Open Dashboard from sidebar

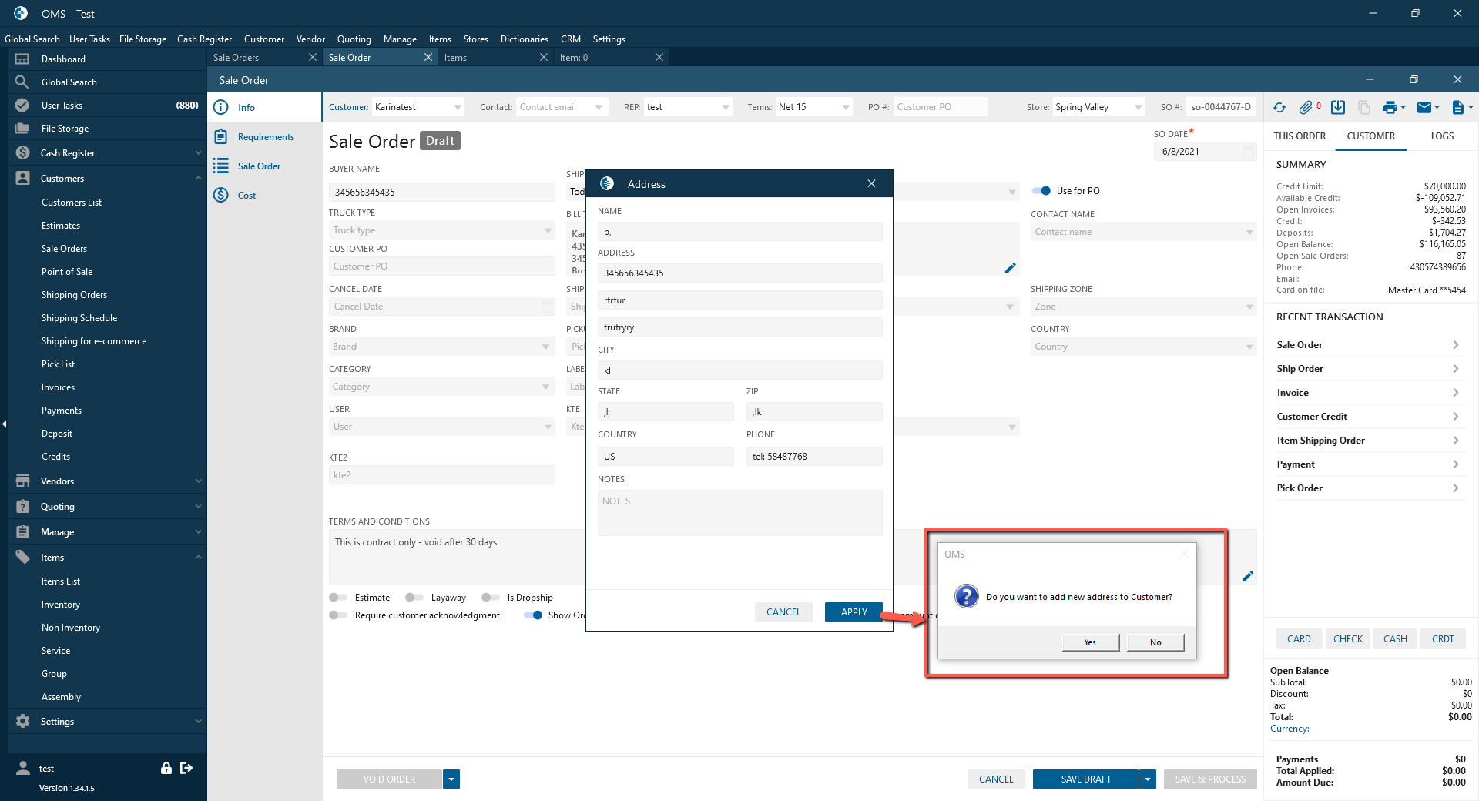tap(63, 59)
